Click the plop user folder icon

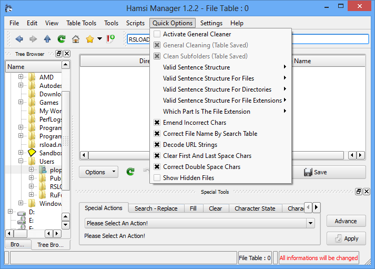coord(43,170)
